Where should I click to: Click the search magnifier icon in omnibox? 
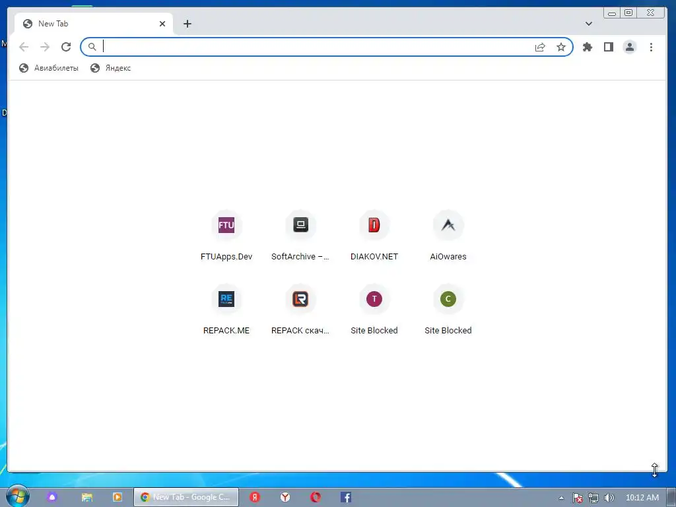click(x=92, y=47)
